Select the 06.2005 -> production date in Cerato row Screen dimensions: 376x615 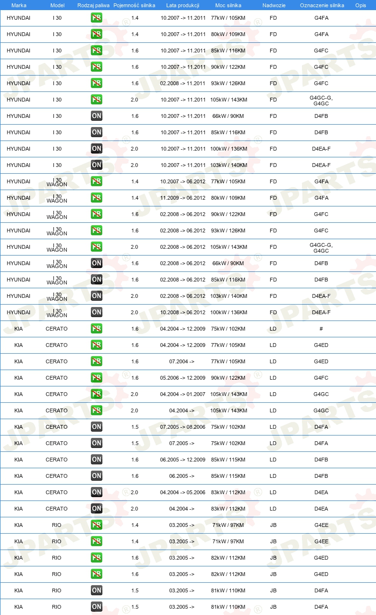(x=182, y=476)
